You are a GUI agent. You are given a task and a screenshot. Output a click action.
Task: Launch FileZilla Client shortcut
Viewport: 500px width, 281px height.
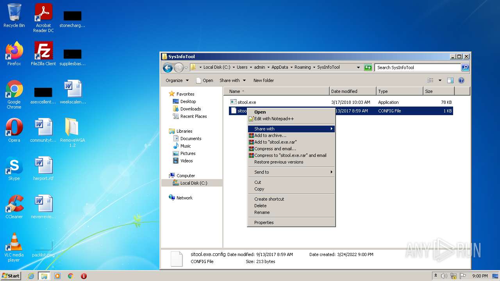pyautogui.click(x=43, y=53)
